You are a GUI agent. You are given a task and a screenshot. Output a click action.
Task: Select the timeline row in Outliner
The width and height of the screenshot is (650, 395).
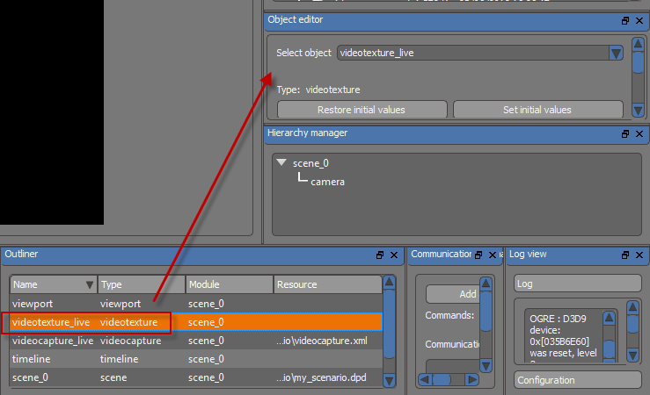pyautogui.click(x=195, y=359)
